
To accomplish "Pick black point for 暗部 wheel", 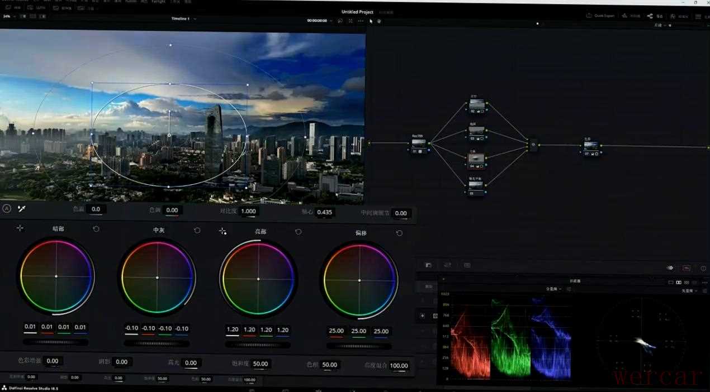I will pos(20,228).
